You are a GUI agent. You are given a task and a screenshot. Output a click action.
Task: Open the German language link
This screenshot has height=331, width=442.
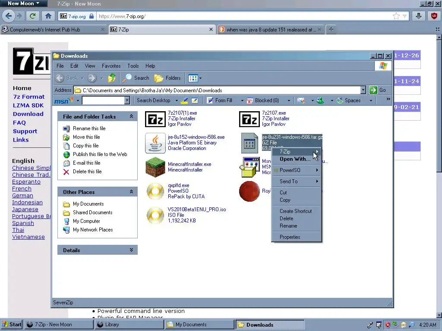click(x=22, y=195)
